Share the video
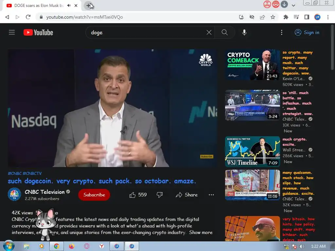The height and width of the screenshot is (251, 335). click(186, 195)
